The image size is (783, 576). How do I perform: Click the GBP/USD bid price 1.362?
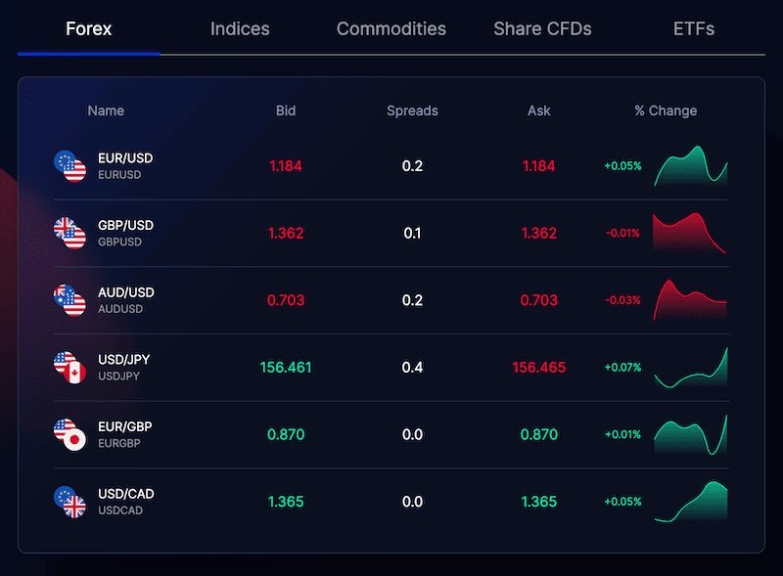click(x=286, y=234)
